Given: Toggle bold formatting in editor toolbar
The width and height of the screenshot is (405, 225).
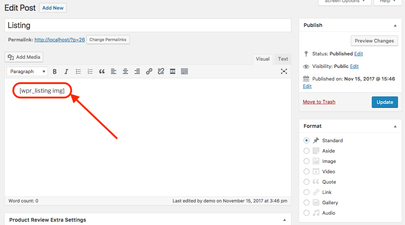Looking at the screenshot, I should [55, 72].
